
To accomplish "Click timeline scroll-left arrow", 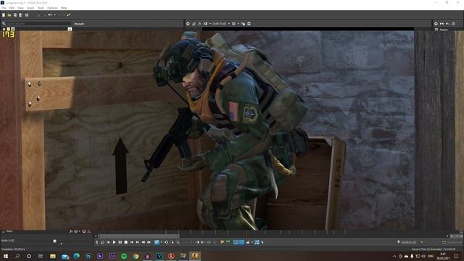I will point(96,236).
